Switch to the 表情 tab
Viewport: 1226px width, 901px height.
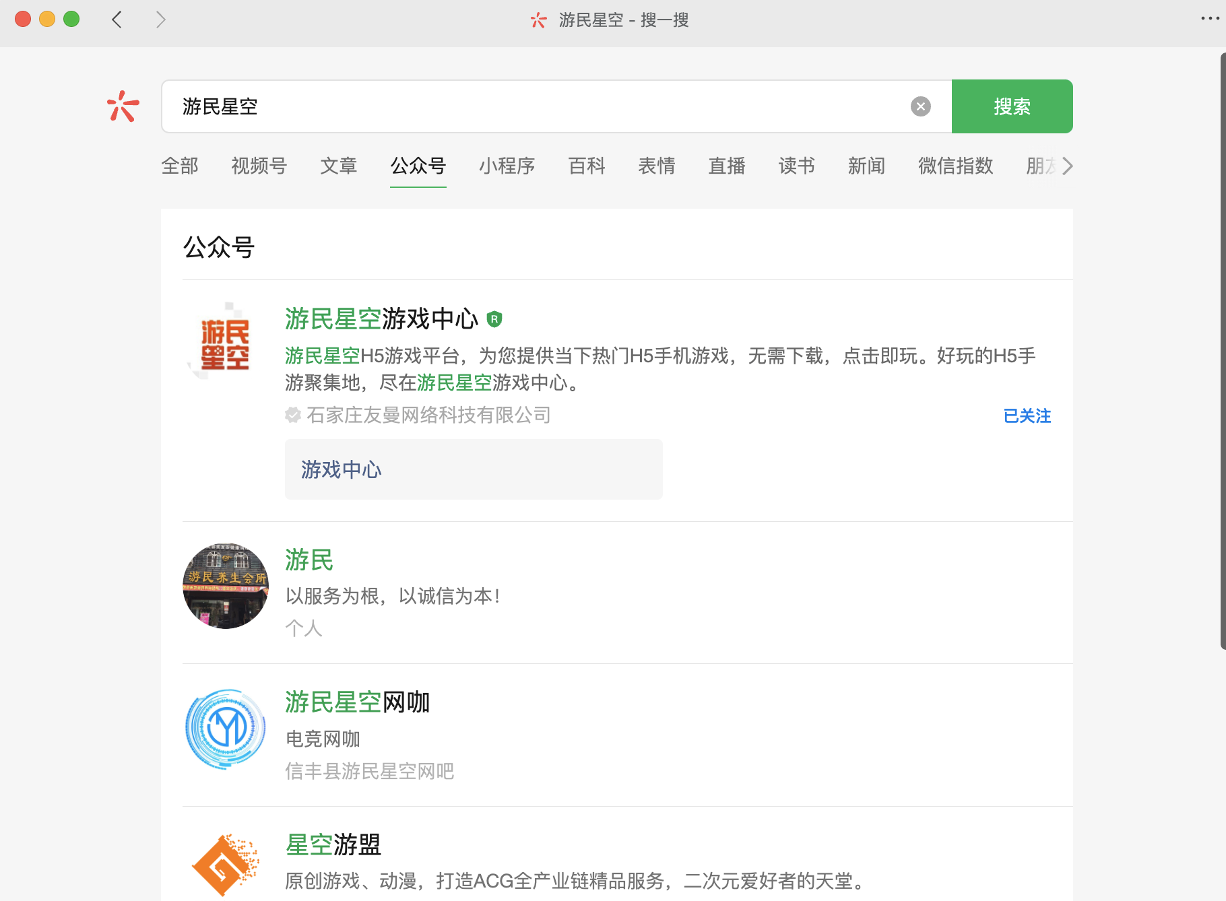point(657,166)
